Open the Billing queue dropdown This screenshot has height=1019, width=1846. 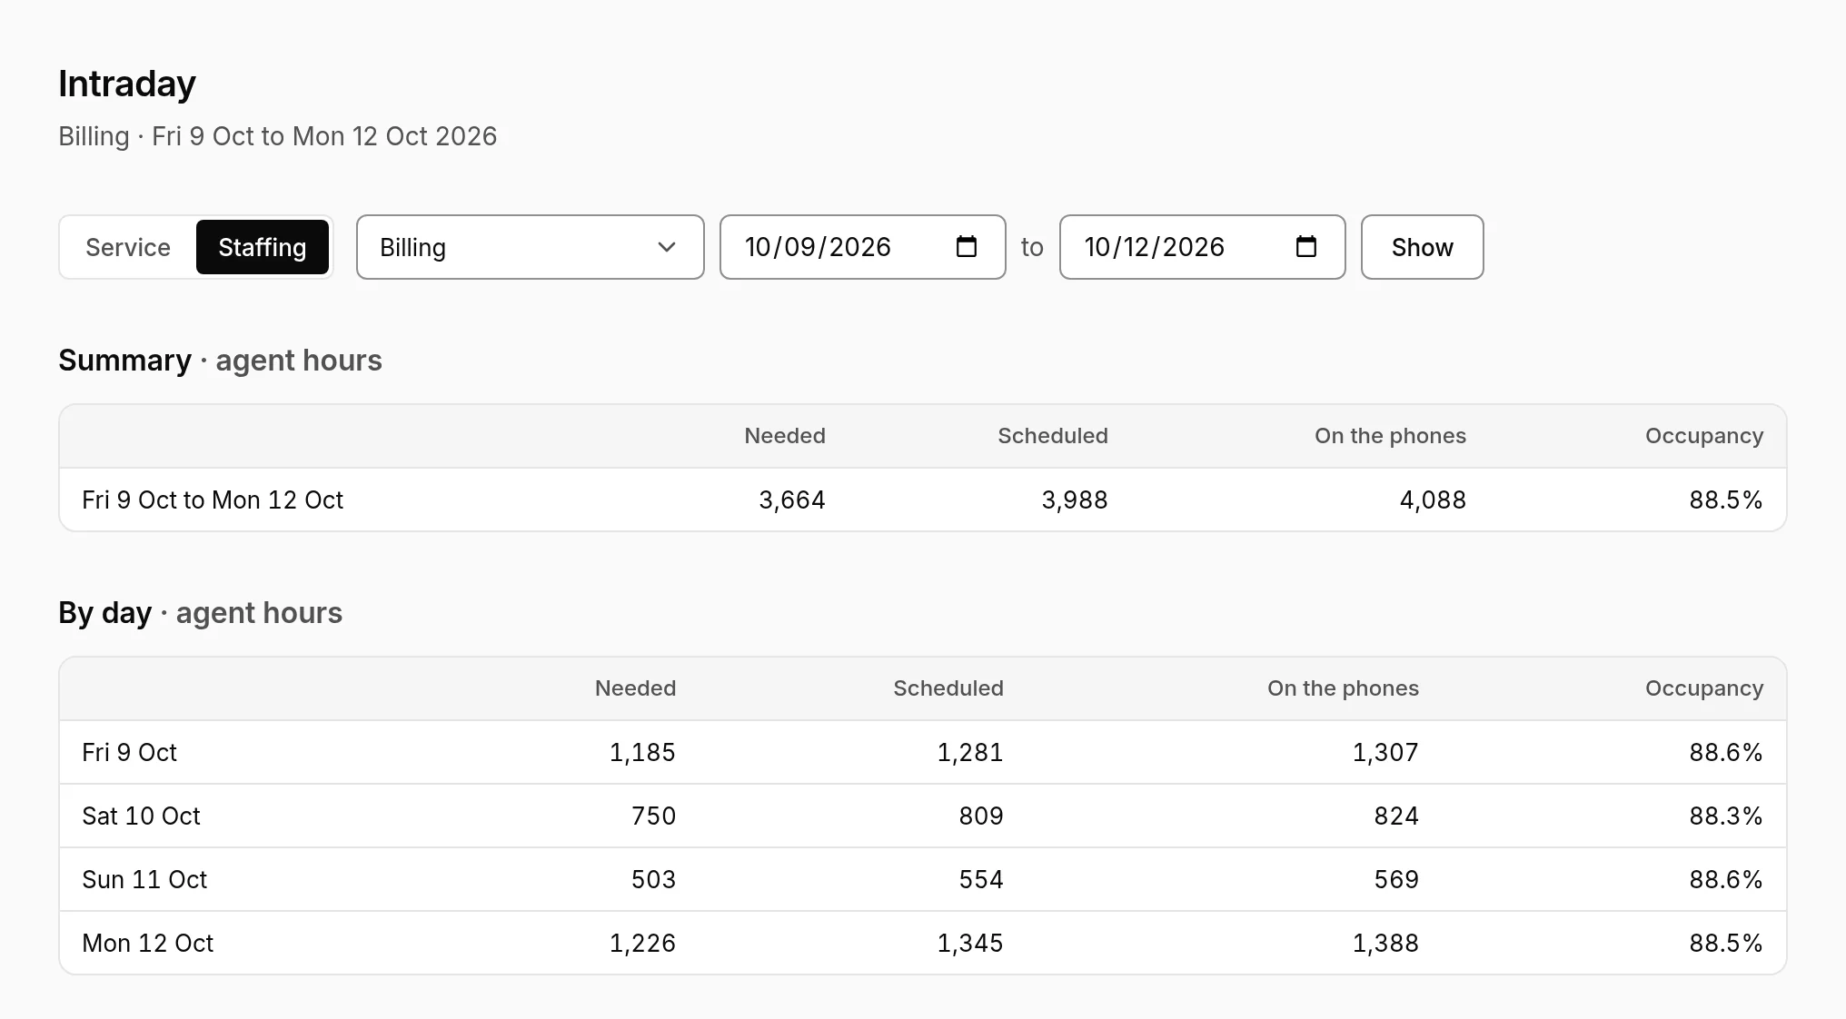point(531,247)
